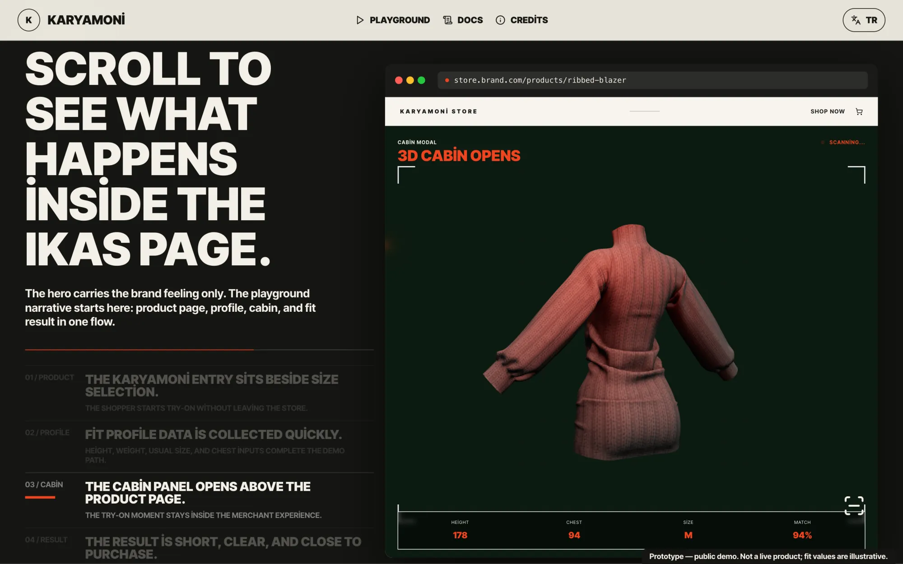Open the Credits menu item
Viewport: 903px width, 564px height.
tap(521, 20)
